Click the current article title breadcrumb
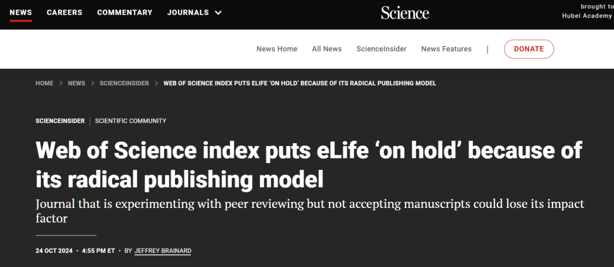Image resolution: width=614 pixels, height=267 pixels. click(300, 84)
